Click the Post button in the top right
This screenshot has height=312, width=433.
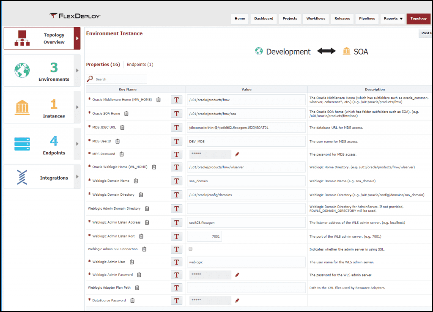[426, 33]
